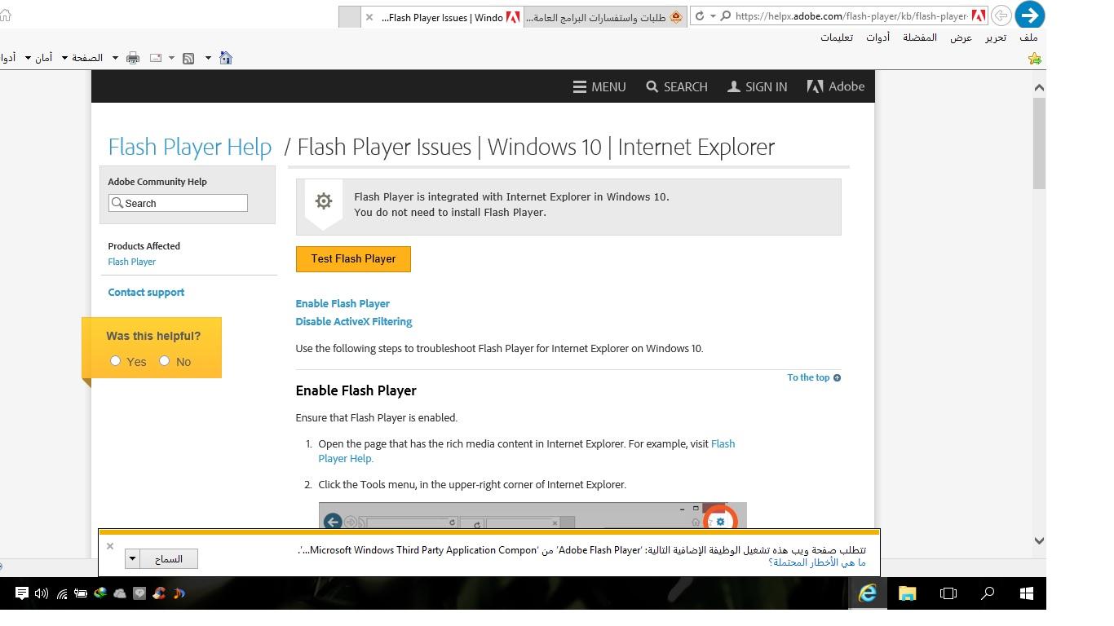Viewport: 1114px width, 626px height.
Task: Open the Flash Player Help link in step 1
Action: pyautogui.click(x=527, y=451)
